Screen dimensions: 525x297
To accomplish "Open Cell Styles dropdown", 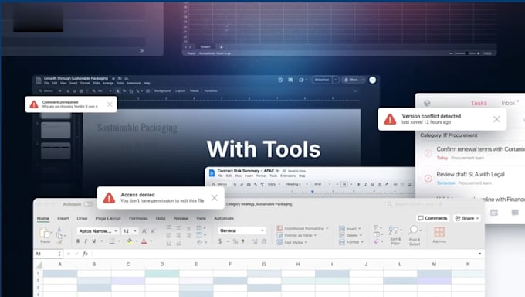I will pos(292,242).
